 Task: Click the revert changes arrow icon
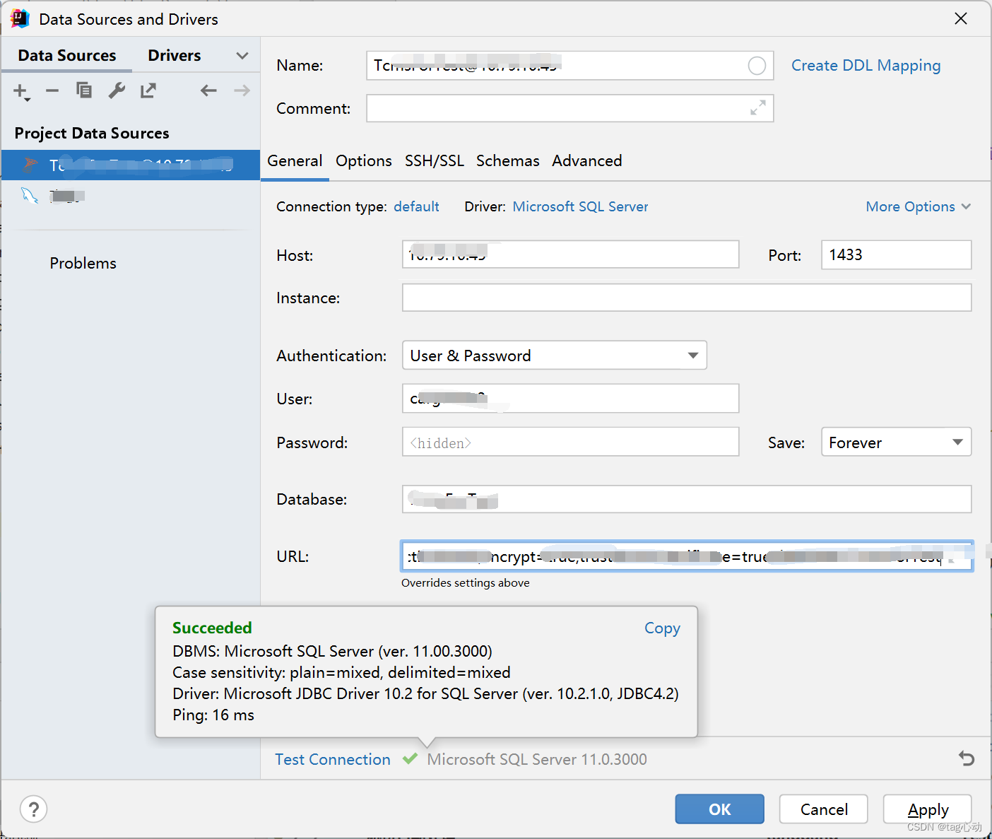[x=967, y=758]
